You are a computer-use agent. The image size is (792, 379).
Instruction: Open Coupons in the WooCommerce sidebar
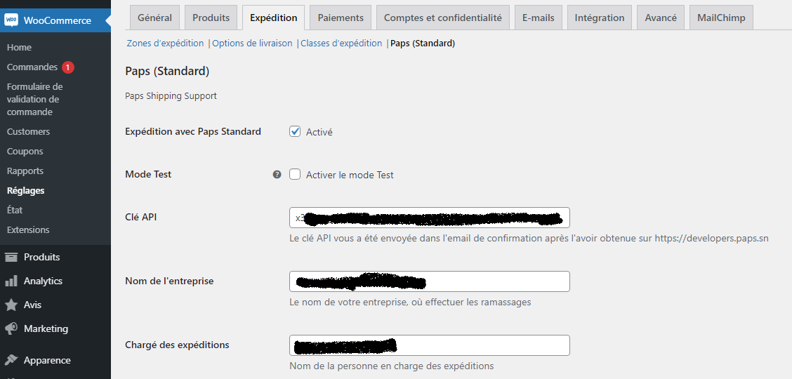pyautogui.click(x=25, y=151)
